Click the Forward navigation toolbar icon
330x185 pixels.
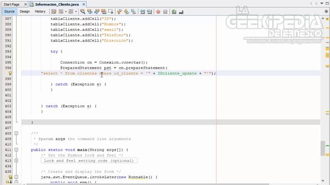(x=71, y=12)
